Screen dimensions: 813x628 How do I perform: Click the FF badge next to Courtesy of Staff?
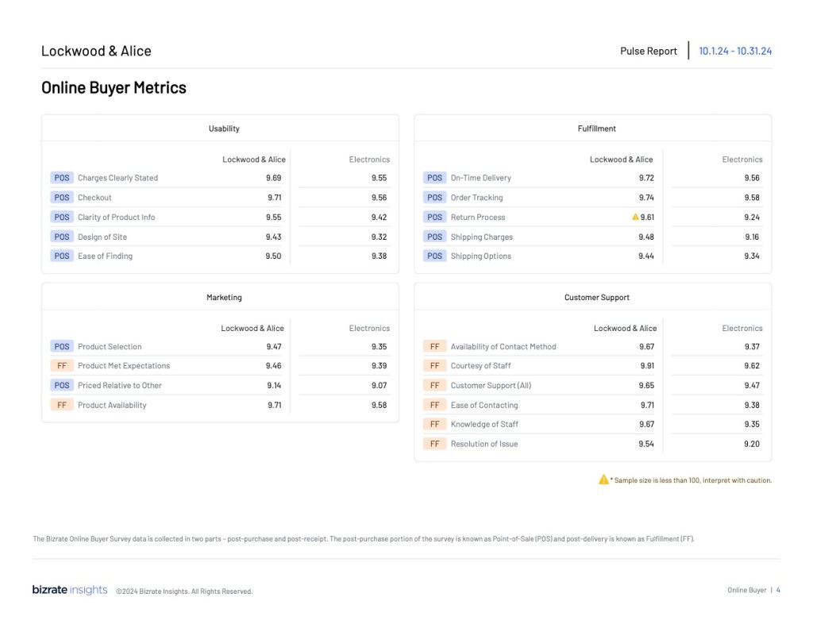pyautogui.click(x=434, y=365)
